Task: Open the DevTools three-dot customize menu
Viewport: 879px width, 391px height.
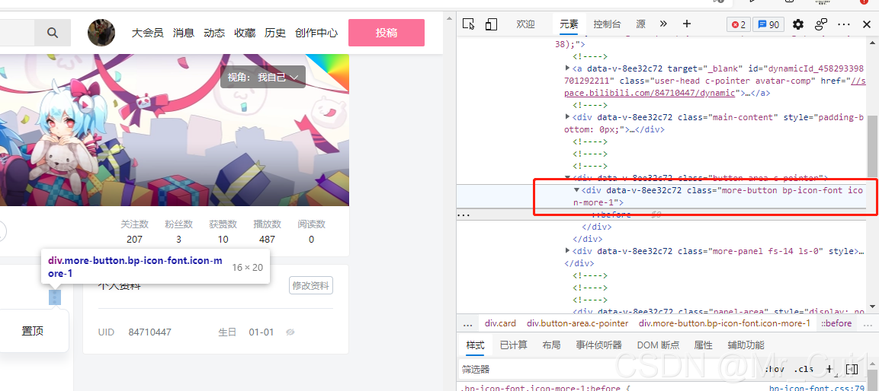Action: coord(844,24)
